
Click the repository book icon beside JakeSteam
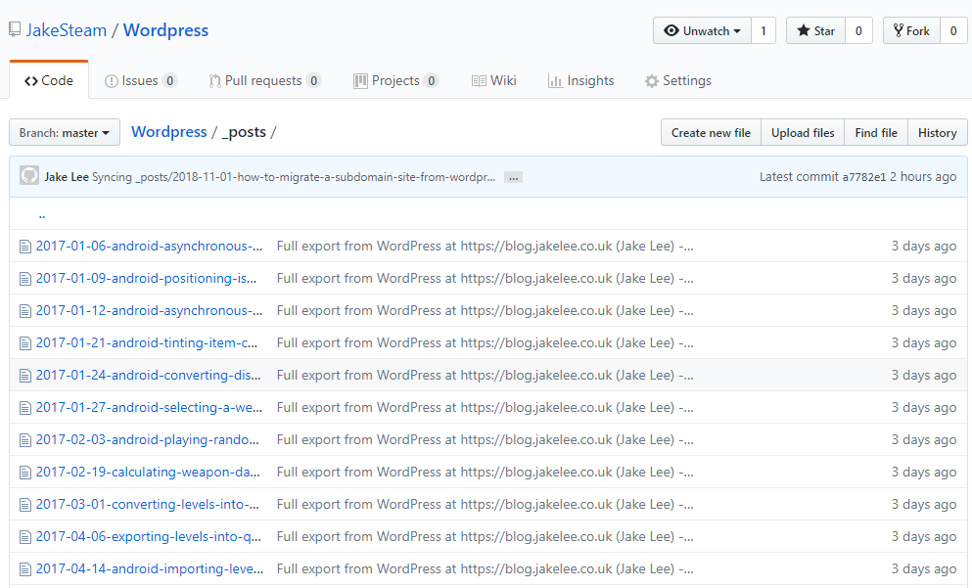coord(15,29)
